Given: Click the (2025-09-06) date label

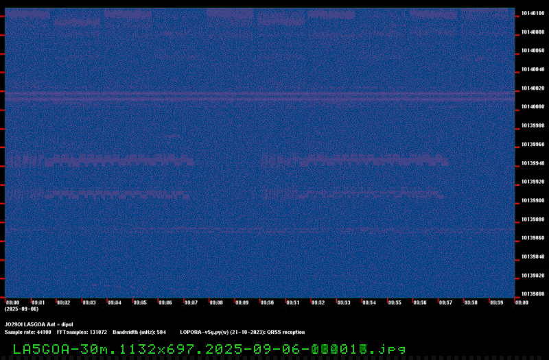Looking at the screenshot, I should tap(21, 309).
